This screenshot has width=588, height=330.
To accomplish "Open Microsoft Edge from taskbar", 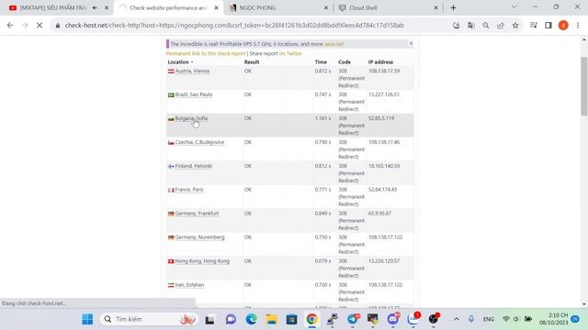I will [x=251, y=319].
